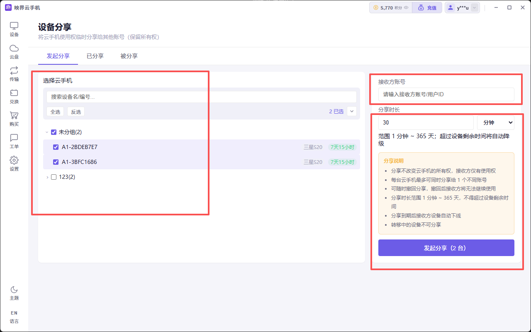This screenshot has height=332, width=531.
Task: Uncheck the A1-2BDEB7E7 device checkbox
Action: coord(56,147)
